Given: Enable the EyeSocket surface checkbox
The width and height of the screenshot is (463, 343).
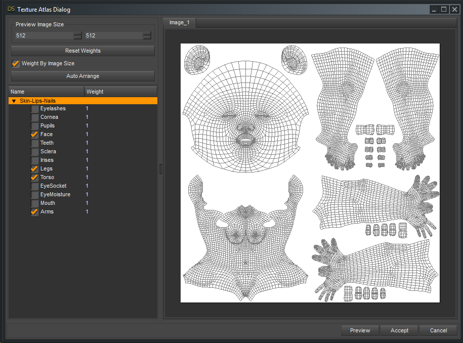Looking at the screenshot, I should [x=34, y=186].
